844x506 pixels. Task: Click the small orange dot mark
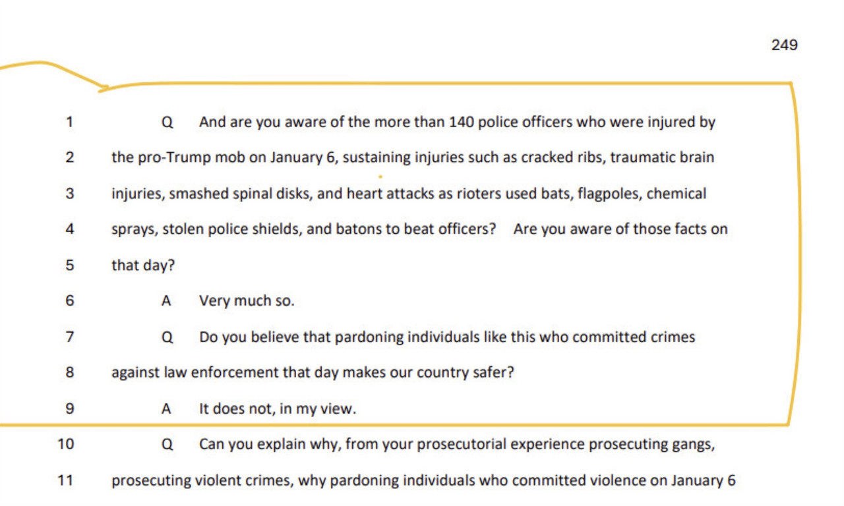coord(380,177)
